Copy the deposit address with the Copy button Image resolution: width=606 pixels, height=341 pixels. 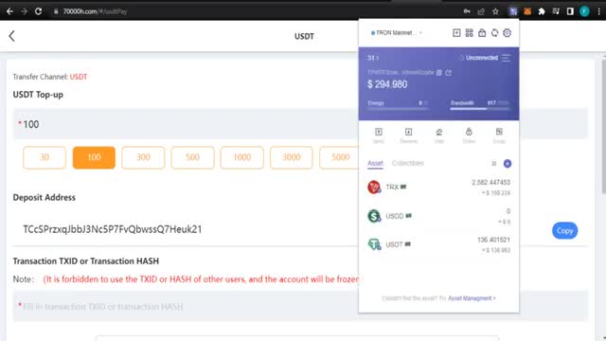pos(564,230)
